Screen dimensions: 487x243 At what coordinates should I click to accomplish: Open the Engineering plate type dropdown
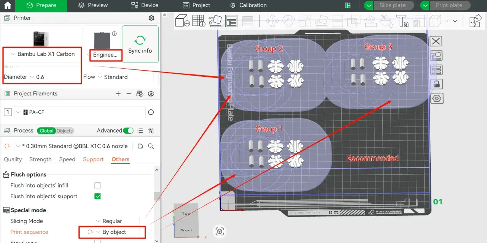[103, 55]
